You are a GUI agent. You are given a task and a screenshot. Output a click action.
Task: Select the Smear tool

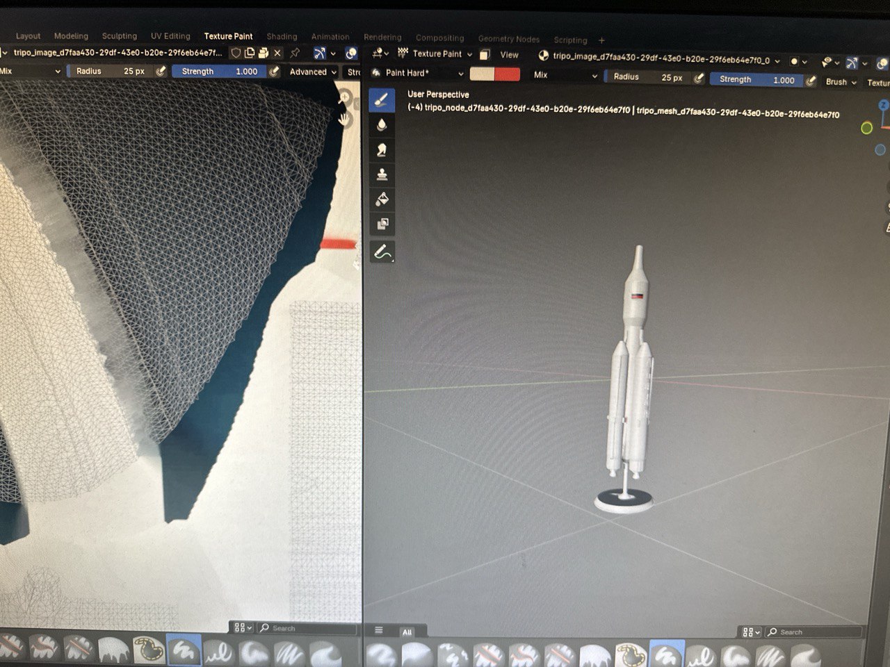tap(382, 150)
